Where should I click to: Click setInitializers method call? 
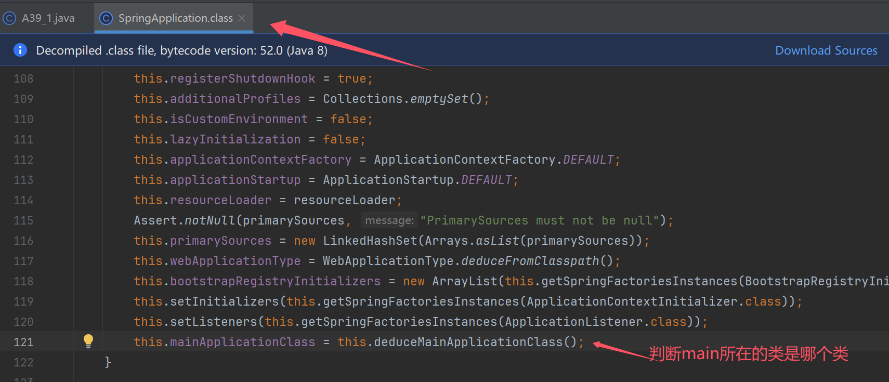click(x=225, y=301)
